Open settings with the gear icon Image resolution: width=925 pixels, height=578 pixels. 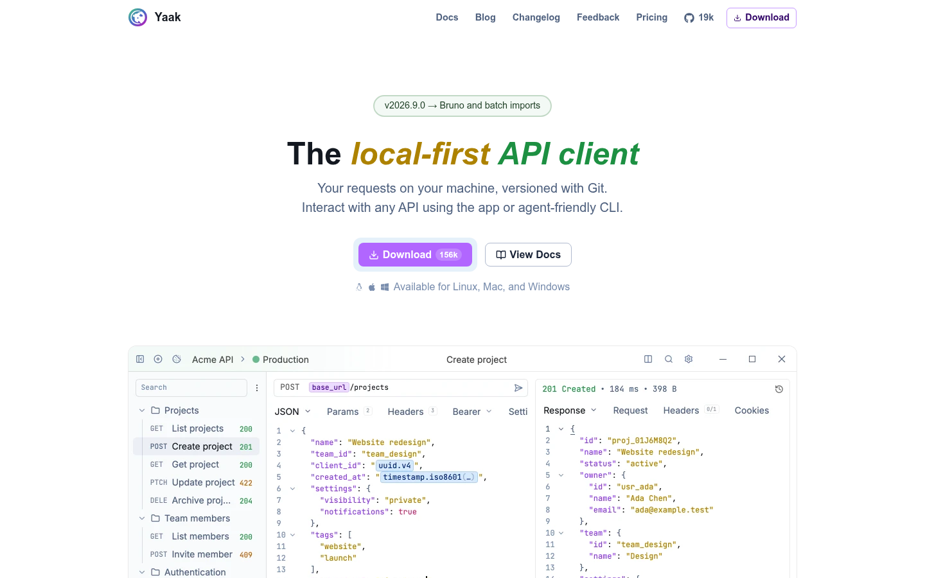pos(689,359)
